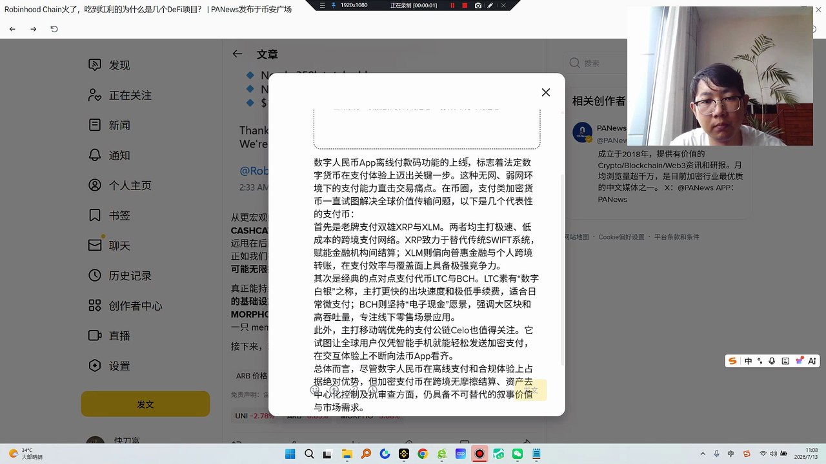Open 个人主页 in the sidebar
The image size is (826, 464).
pyautogui.click(x=120, y=186)
